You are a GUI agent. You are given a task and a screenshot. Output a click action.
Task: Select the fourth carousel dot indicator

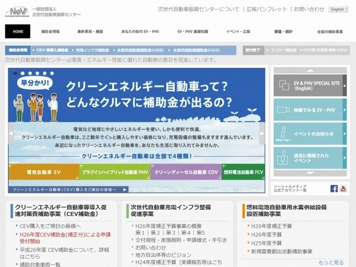(37, 73)
